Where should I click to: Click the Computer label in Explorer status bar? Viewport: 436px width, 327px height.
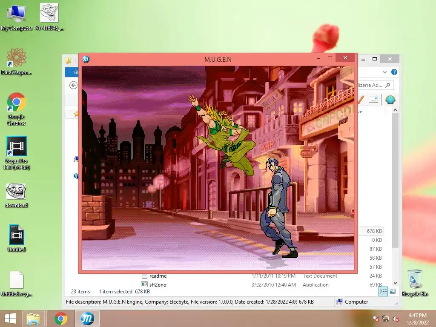click(356, 302)
